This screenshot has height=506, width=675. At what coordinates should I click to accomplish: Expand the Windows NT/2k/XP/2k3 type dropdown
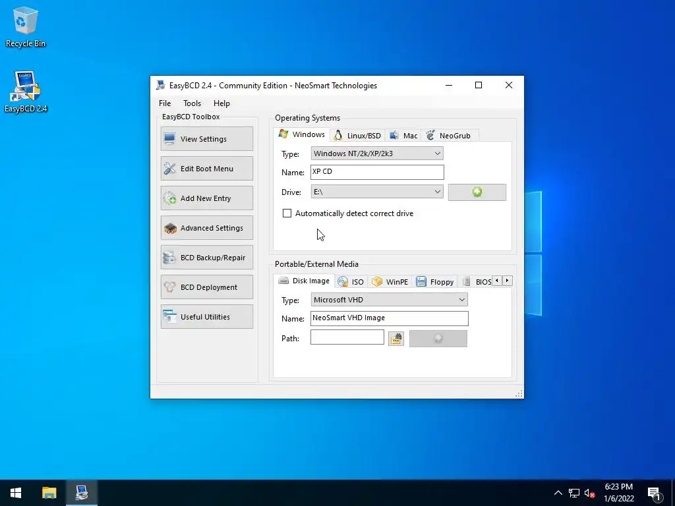click(x=377, y=154)
